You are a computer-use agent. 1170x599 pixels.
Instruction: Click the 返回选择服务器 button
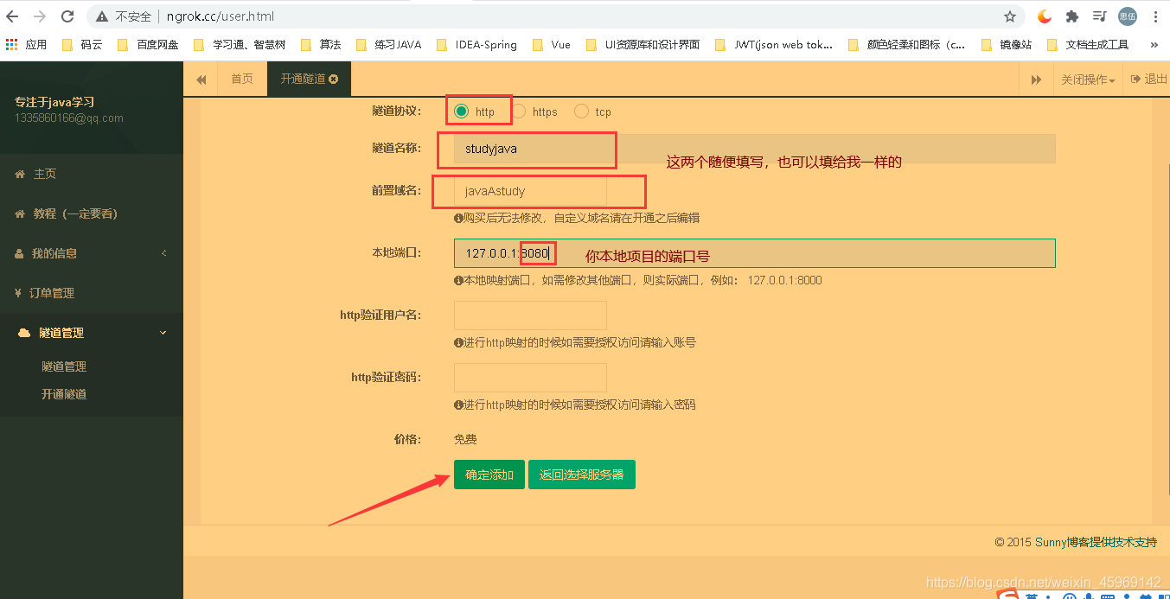(x=581, y=474)
